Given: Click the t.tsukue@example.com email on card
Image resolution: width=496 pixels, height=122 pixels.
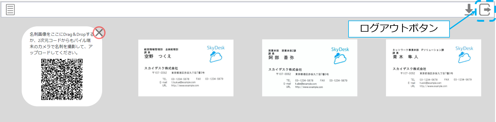Looking at the screenshot, I should coord(183,82).
